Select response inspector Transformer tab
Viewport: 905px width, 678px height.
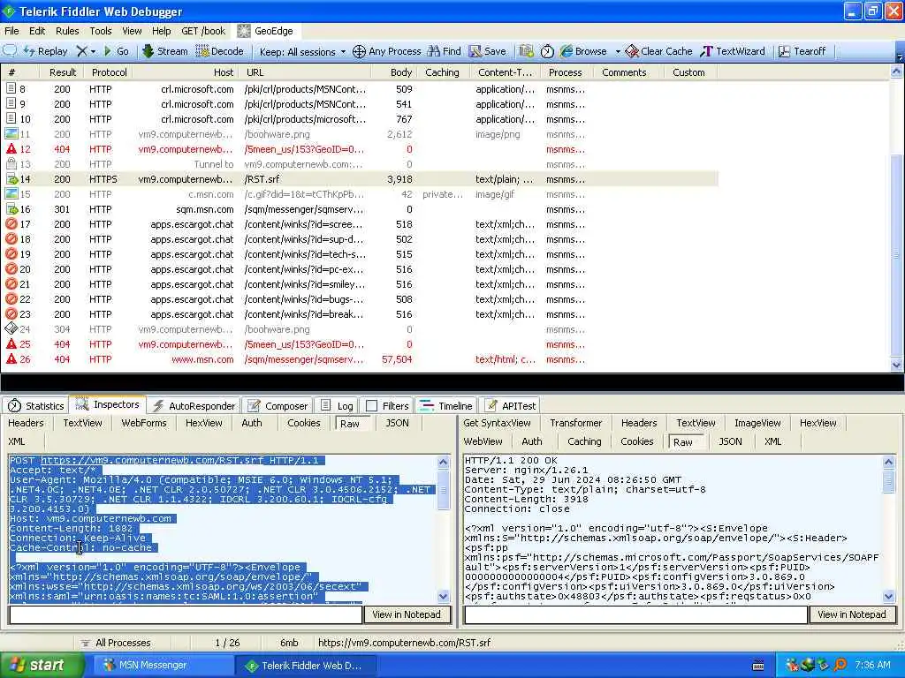click(576, 423)
